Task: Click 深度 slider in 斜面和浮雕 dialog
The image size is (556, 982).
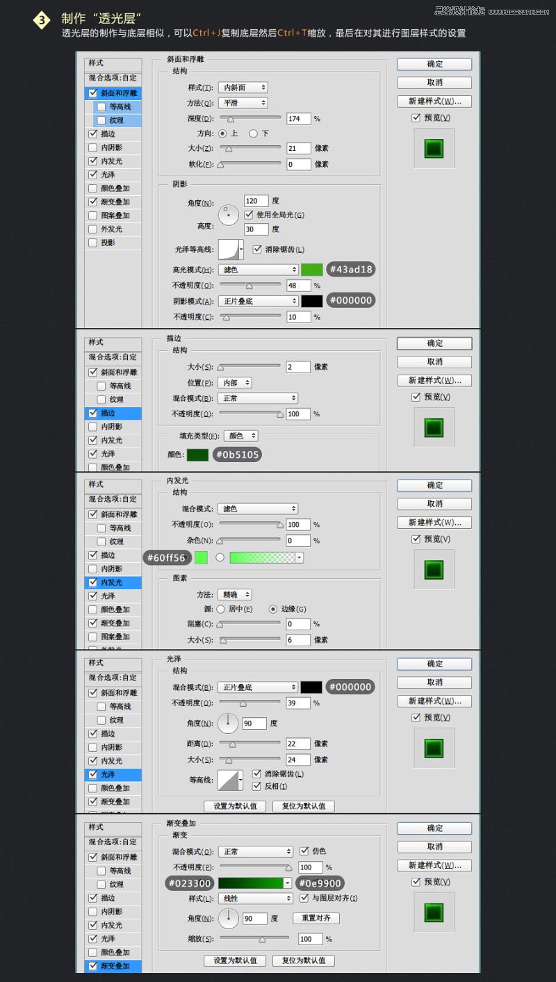Action: (251, 119)
